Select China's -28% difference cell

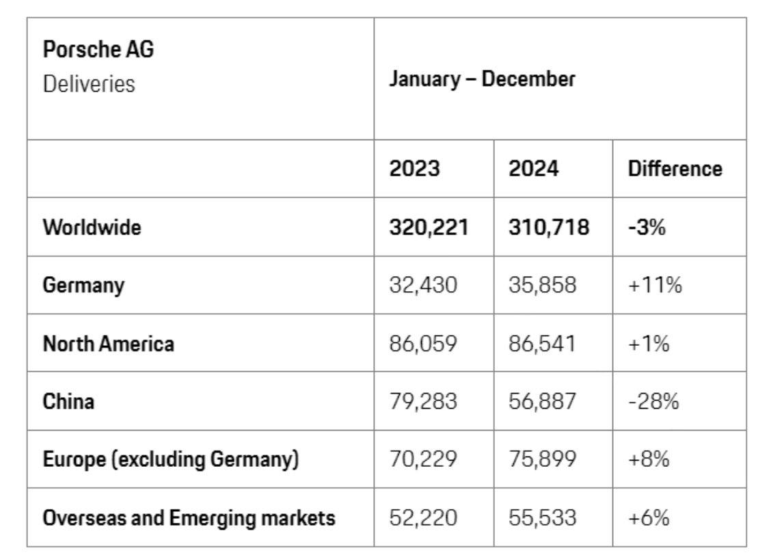(x=653, y=401)
